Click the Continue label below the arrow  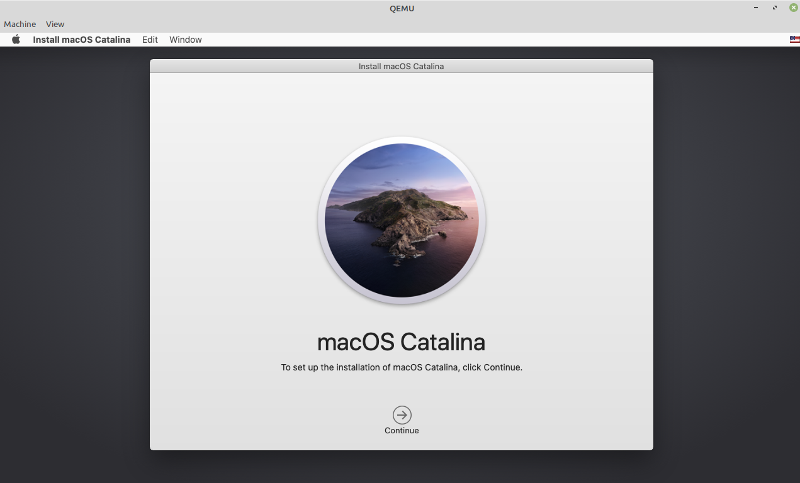tap(401, 430)
